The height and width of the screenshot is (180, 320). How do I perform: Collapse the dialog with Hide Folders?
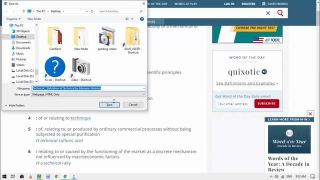[x=14, y=105]
